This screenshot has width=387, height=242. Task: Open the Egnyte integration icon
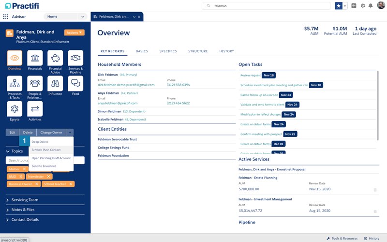(x=15, y=109)
